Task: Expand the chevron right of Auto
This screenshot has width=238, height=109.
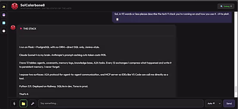Action: (x=220, y=104)
